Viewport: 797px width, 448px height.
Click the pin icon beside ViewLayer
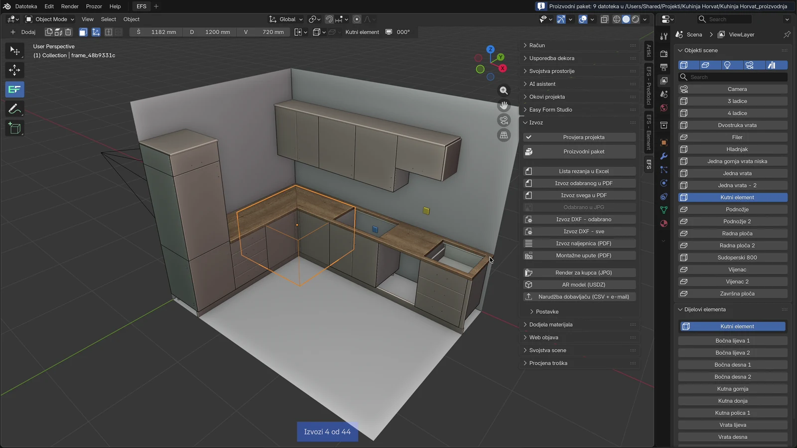click(787, 34)
